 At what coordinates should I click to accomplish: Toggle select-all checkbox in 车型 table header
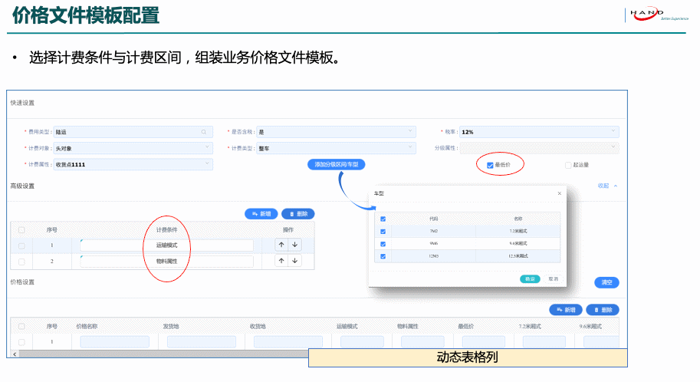[x=383, y=219]
